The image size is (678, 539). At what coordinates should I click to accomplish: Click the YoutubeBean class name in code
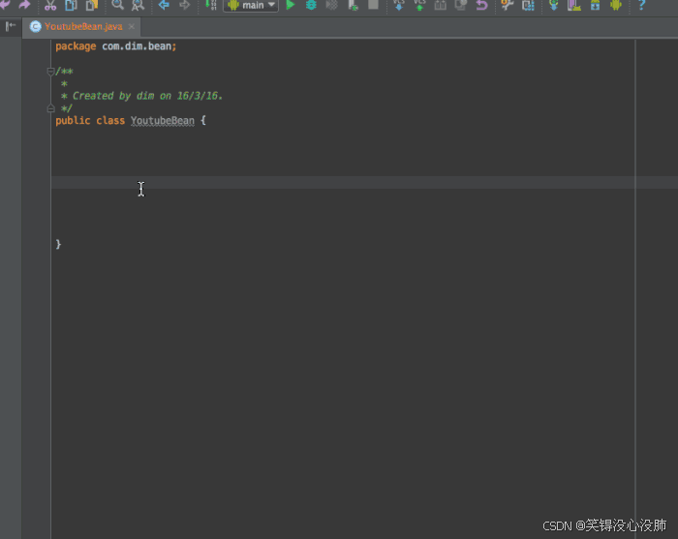(163, 121)
